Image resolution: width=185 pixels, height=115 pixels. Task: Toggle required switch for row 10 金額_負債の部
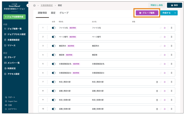54,109
